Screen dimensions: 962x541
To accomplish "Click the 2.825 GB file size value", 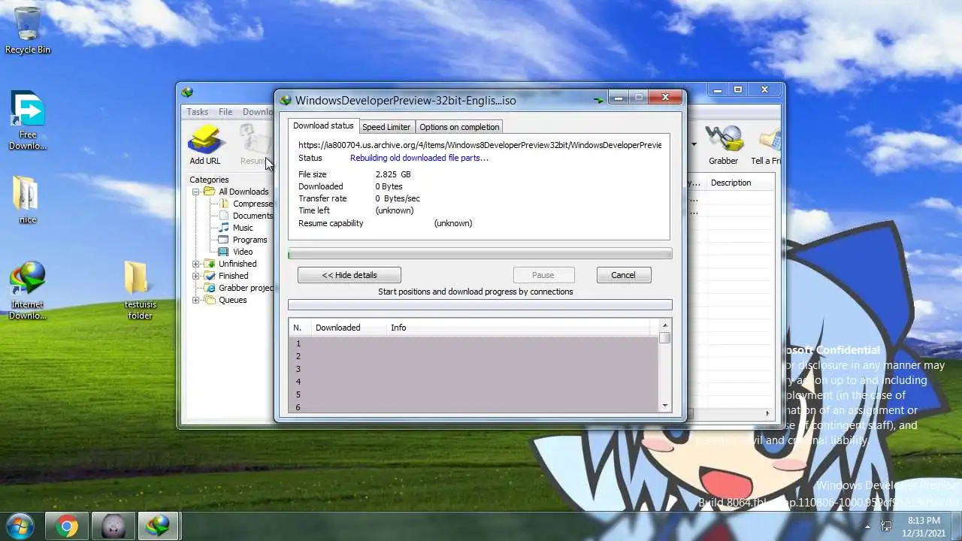I will [393, 174].
